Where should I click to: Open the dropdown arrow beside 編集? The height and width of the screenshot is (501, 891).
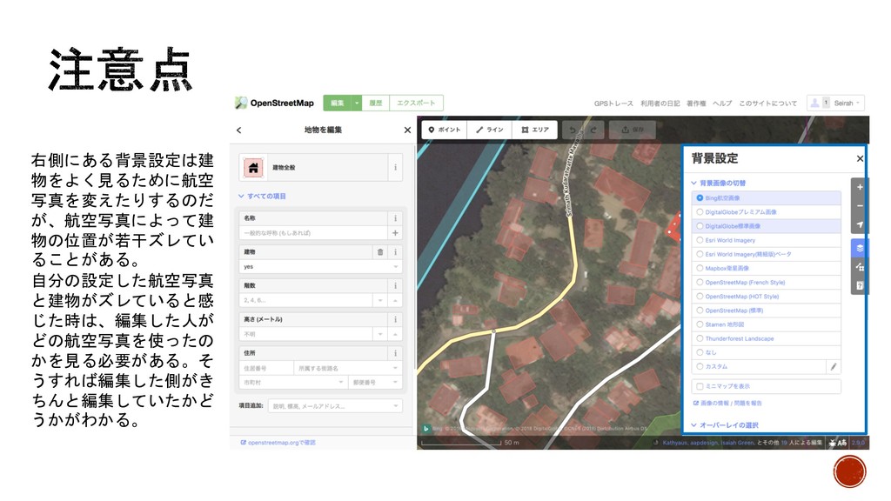point(356,103)
